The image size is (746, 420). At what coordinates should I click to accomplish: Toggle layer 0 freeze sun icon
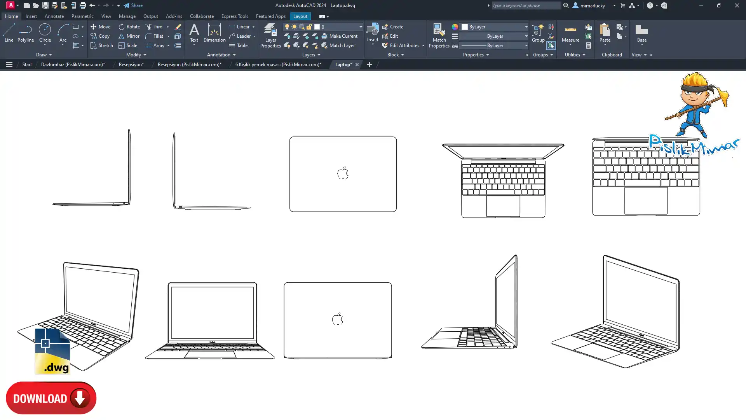point(294,27)
